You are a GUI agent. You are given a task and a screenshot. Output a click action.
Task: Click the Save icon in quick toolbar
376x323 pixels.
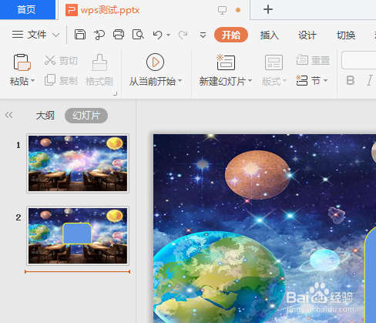(80, 34)
